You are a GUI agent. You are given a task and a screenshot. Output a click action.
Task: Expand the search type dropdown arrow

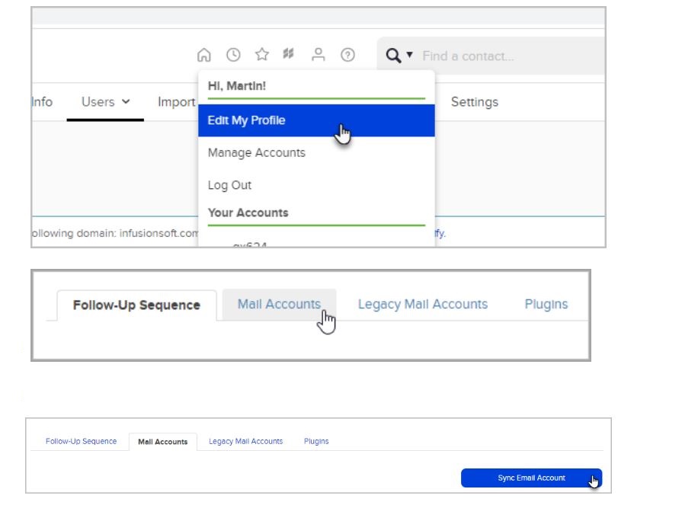click(x=409, y=55)
